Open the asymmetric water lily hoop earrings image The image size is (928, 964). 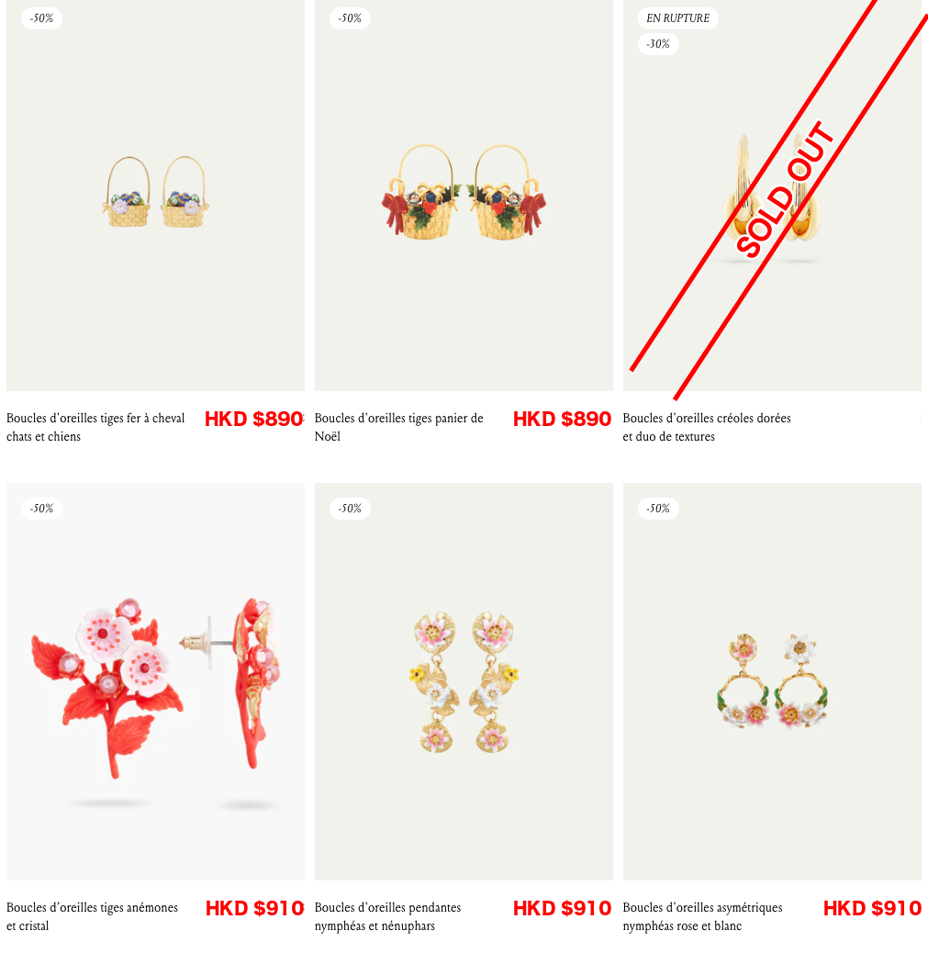pos(772,681)
